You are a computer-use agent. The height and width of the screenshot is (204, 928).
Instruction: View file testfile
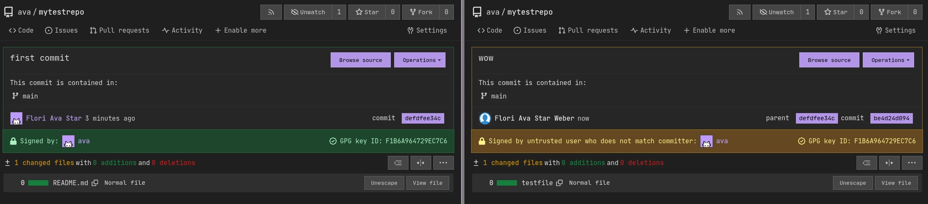pyautogui.click(x=896, y=183)
